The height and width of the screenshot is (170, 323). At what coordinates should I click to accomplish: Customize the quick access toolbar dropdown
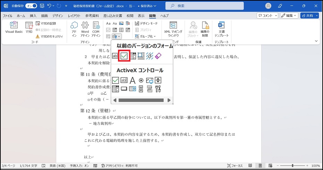point(66,6)
